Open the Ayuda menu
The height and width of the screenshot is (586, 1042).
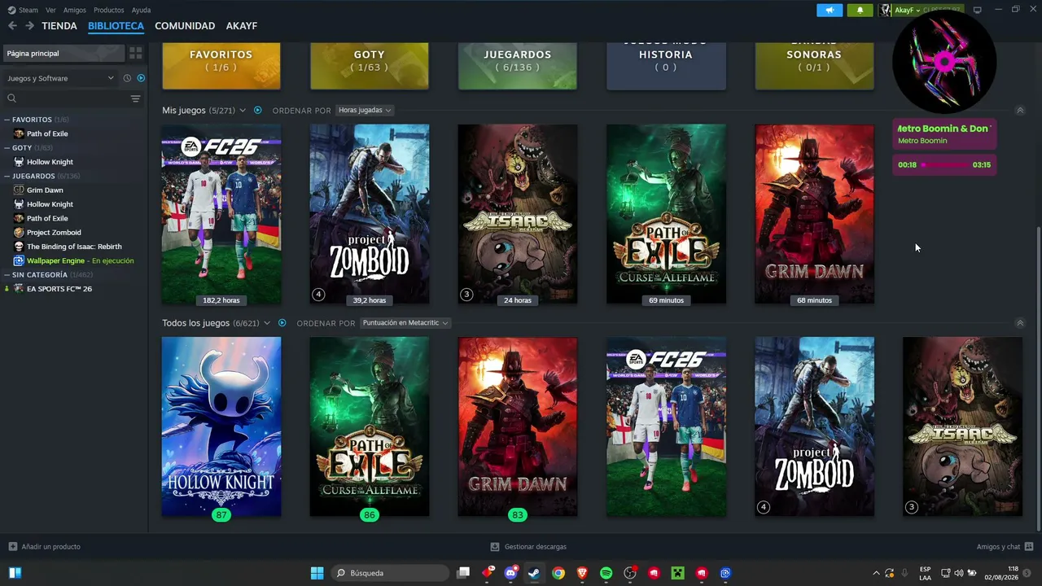[x=141, y=10]
